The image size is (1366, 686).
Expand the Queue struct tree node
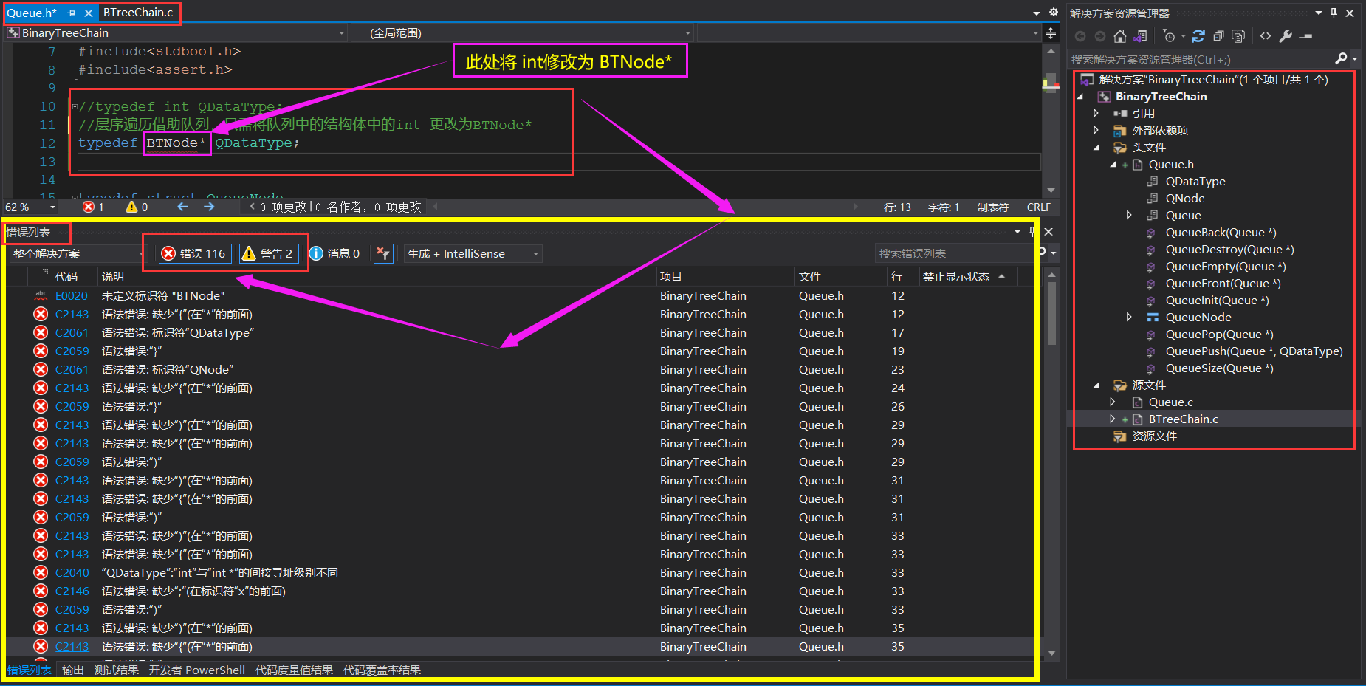1129,216
